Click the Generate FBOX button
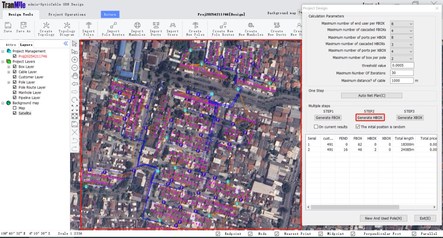The width and height of the screenshot is (443, 238). click(x=328, y=118)
